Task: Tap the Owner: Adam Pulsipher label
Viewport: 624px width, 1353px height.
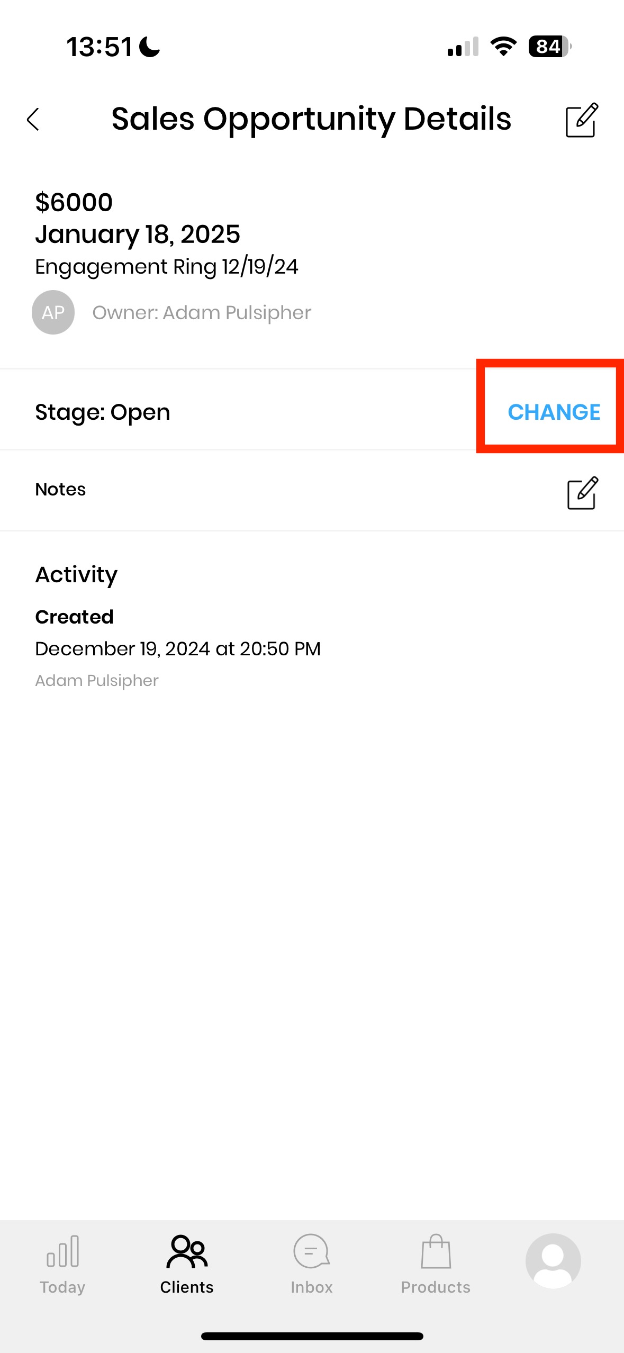Action: (x=202, y=313)
